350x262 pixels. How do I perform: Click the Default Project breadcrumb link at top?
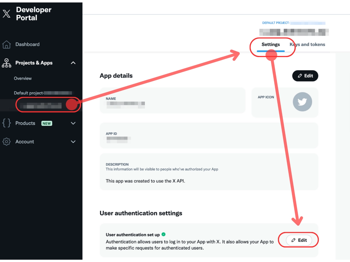294,23
